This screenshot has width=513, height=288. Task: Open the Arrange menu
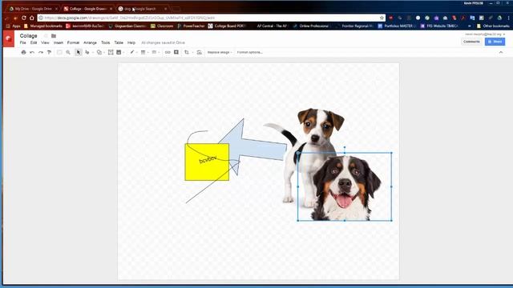tap(90, 42)
